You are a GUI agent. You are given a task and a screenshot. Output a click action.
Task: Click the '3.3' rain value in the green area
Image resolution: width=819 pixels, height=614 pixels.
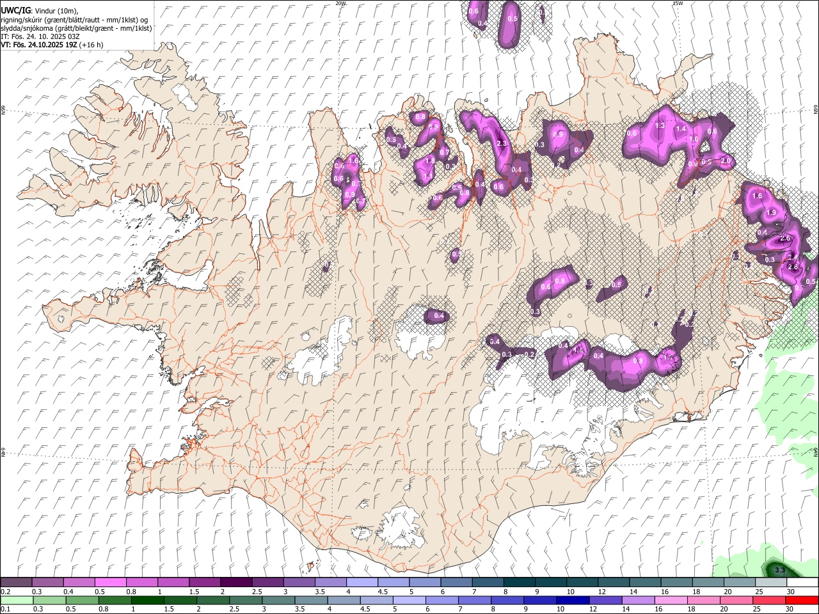[x=779, y=569]
